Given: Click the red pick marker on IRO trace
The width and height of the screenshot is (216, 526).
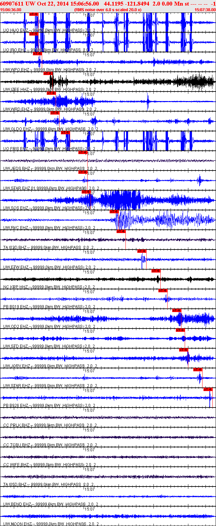Looking at the screenshot, I should coord(34,34).
